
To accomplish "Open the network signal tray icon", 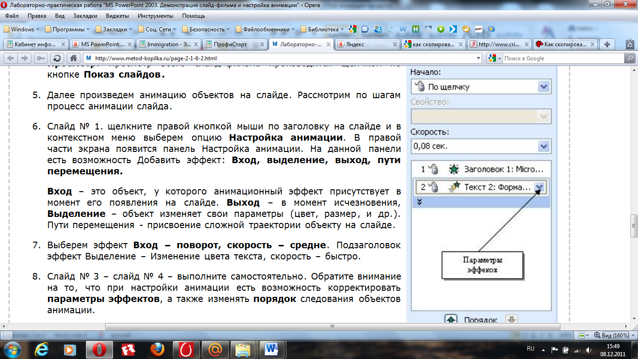I will click(577, 350).
